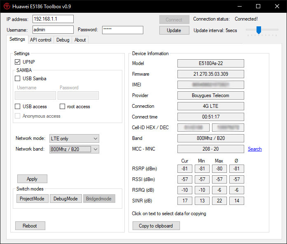Click the Password input field
The image size is (287, 244).
coord(123,30)
